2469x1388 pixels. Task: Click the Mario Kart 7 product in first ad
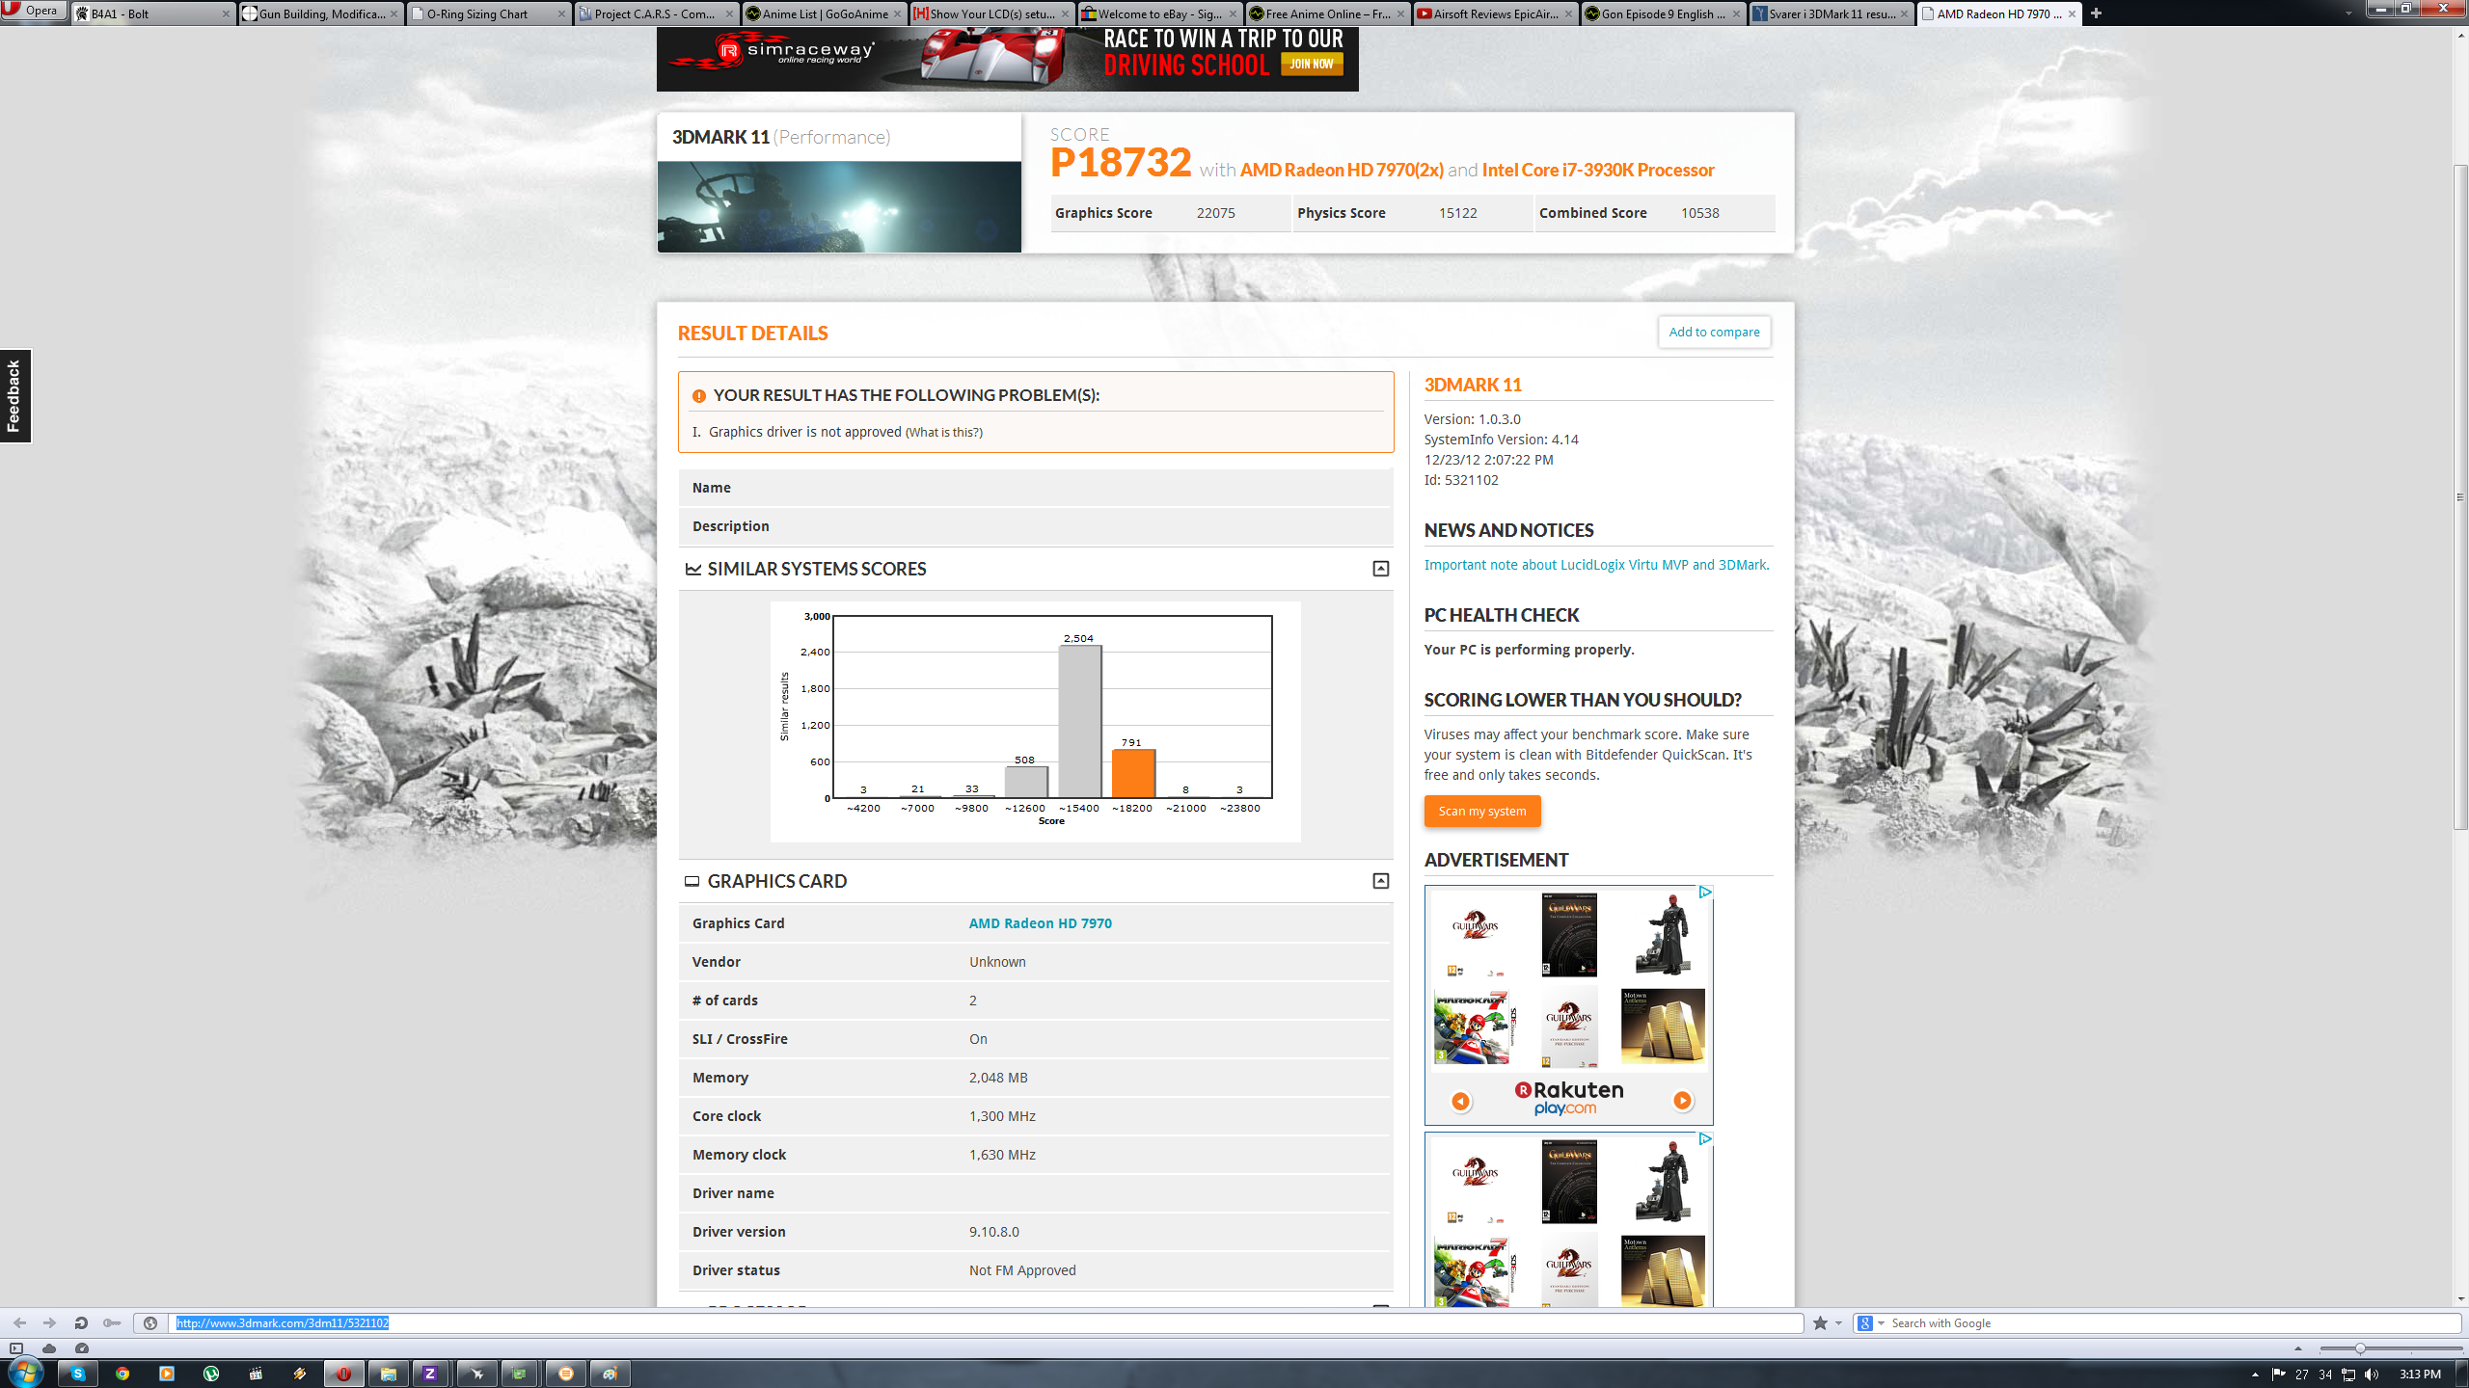point(1474,1027)
